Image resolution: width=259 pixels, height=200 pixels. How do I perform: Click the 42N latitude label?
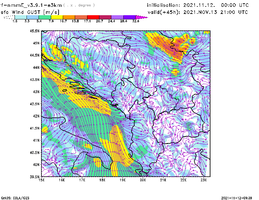(36, 116)
